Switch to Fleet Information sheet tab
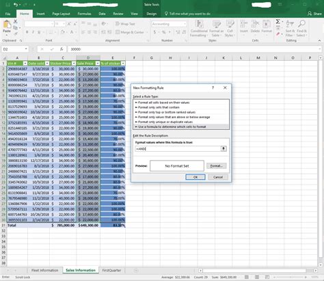Viewport: 324px width, 281px height. tap(45, 270)
